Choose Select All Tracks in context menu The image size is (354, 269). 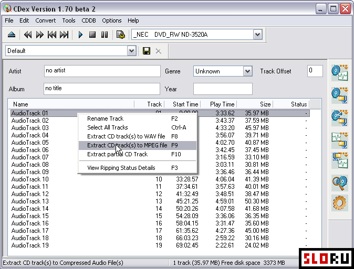pos(138,127)
